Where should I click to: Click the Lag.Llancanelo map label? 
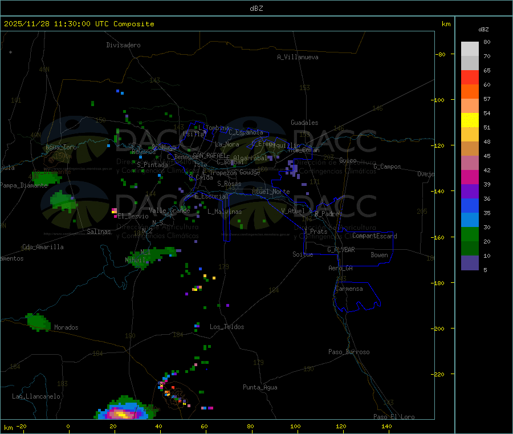pyautogui.click(x=36, y=396)
